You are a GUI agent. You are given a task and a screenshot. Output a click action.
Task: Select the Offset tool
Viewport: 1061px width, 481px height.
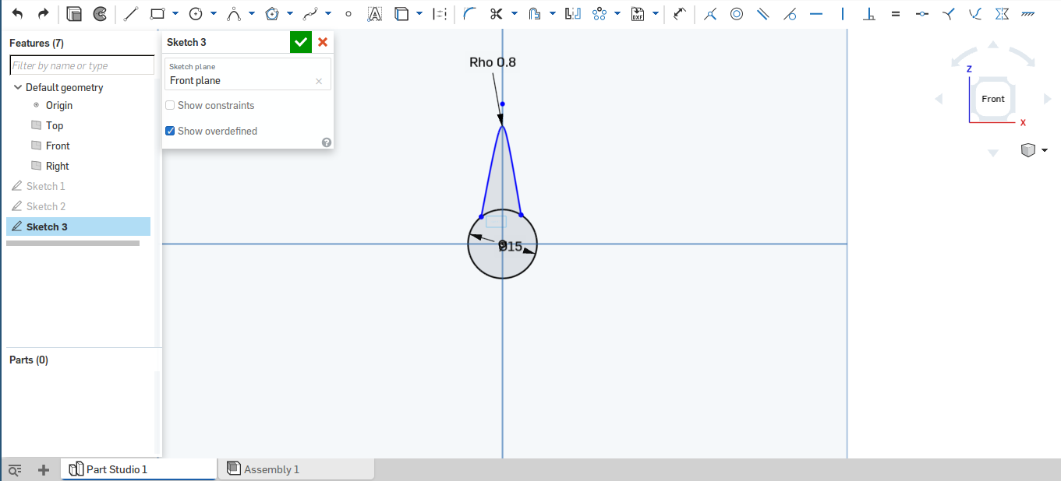coord(535,13)
